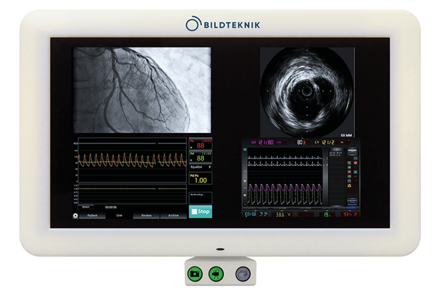Click the Marker button
Viewport: 441px width, 294px height.
(x=86, y=207)
